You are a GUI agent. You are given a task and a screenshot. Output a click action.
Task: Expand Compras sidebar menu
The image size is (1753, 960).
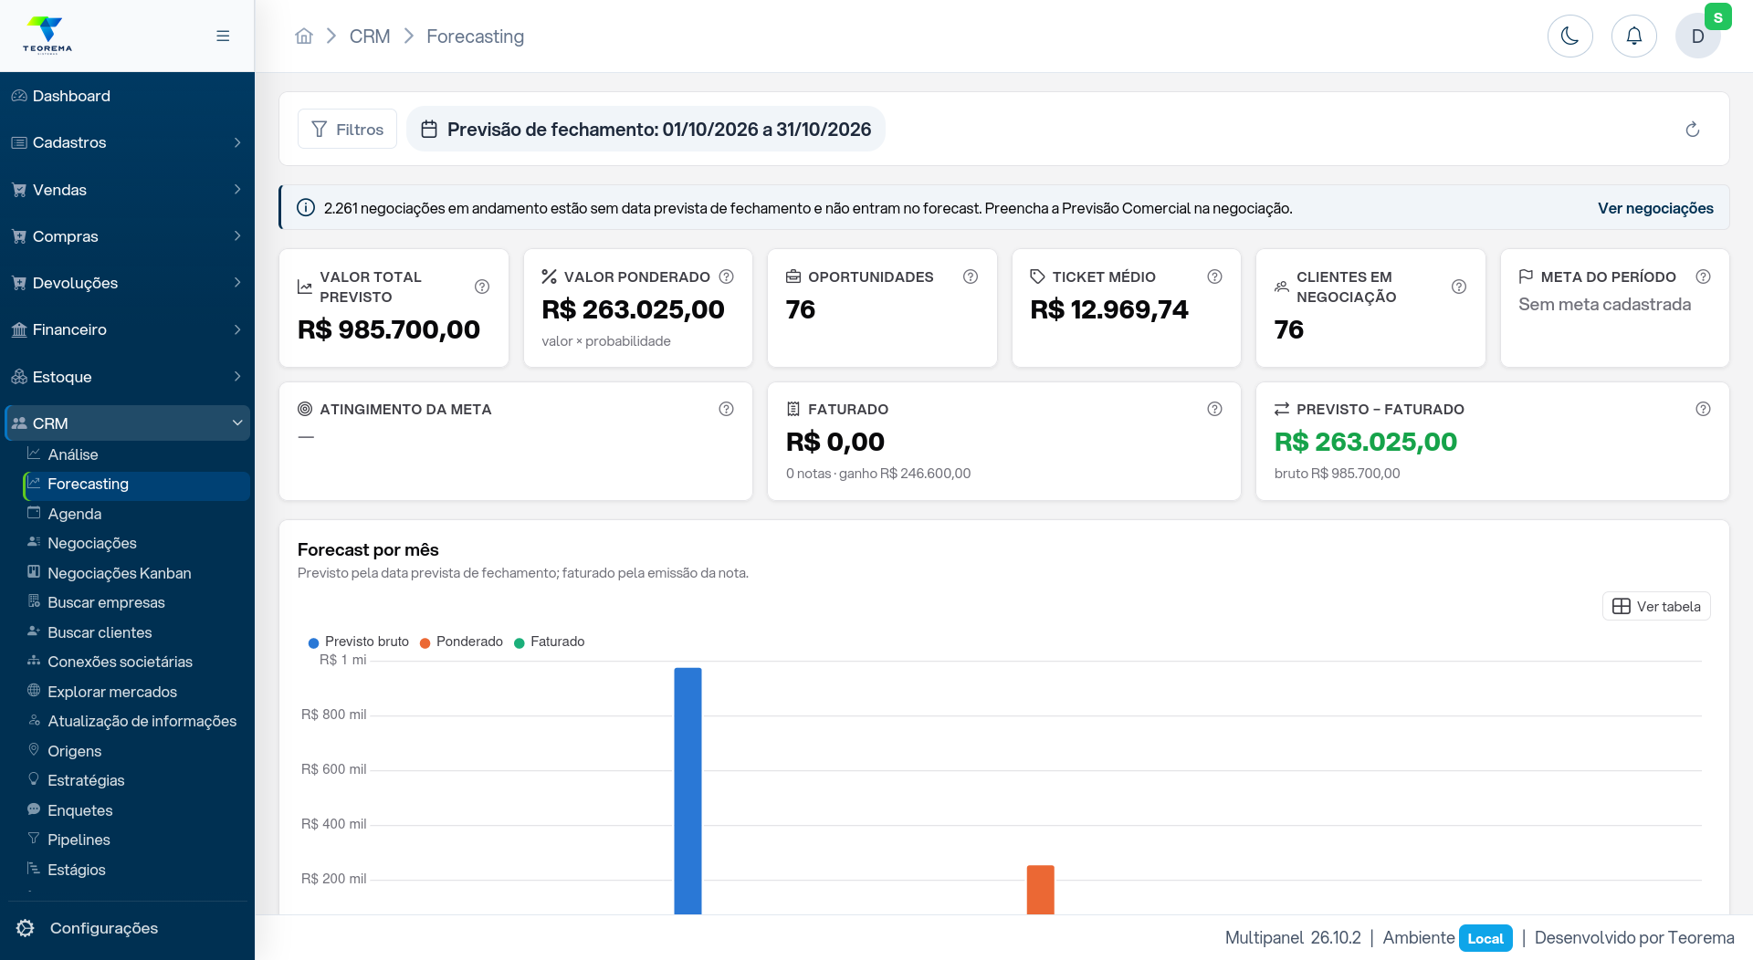(x=127, y=236)
